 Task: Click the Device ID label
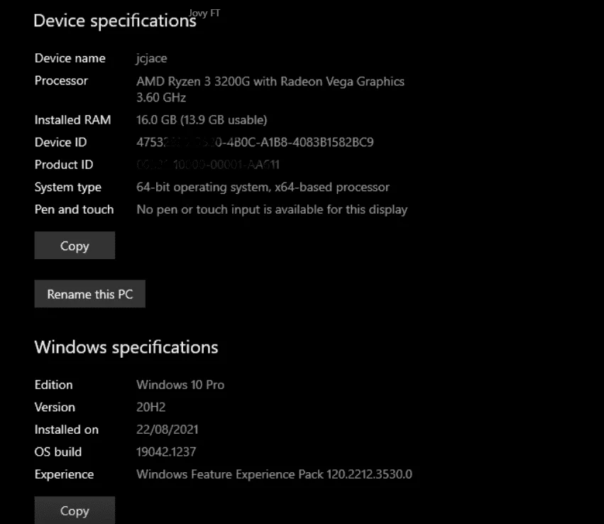[x=60, y=142]
